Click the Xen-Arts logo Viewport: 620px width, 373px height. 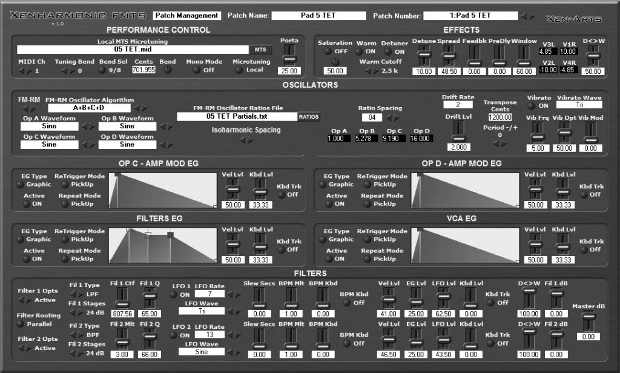(x=574, y=19)
